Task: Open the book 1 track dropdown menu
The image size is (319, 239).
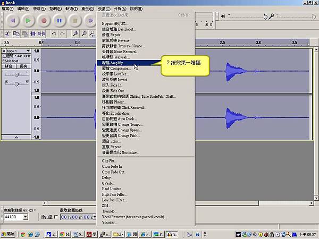Action: (28, 50)
